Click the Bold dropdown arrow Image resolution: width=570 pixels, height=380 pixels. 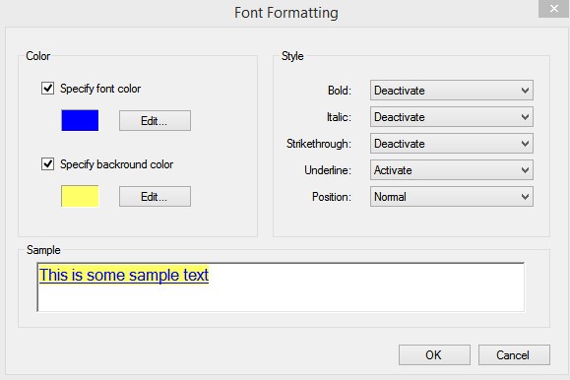click(525, 91)
